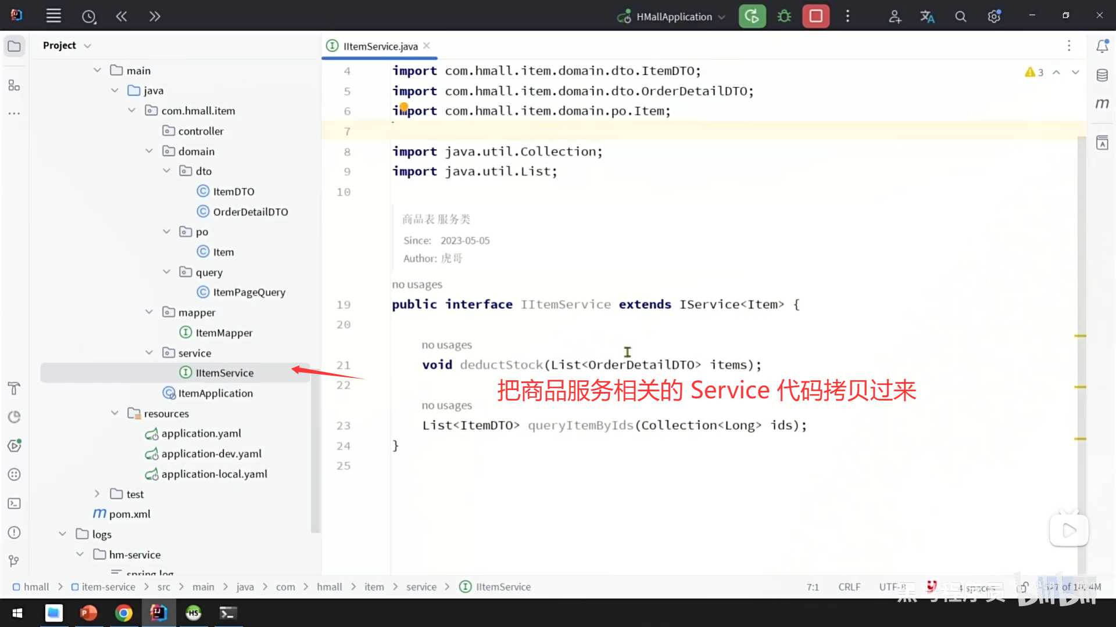Open the Terminal tool window

point(15,503)
